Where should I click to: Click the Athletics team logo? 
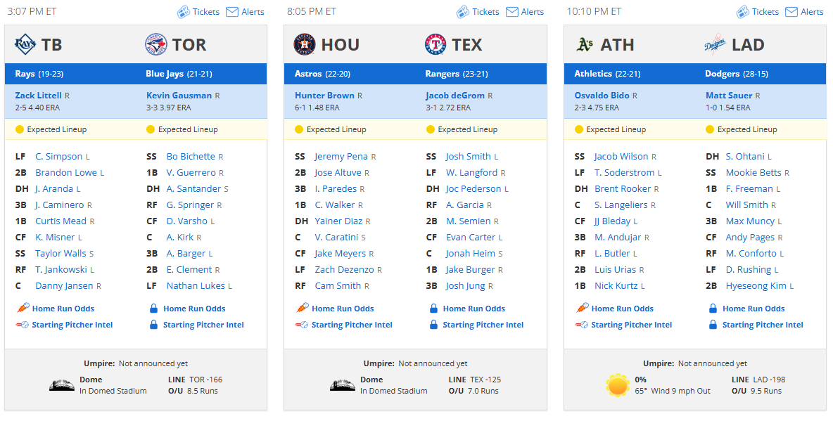point(584,45)
